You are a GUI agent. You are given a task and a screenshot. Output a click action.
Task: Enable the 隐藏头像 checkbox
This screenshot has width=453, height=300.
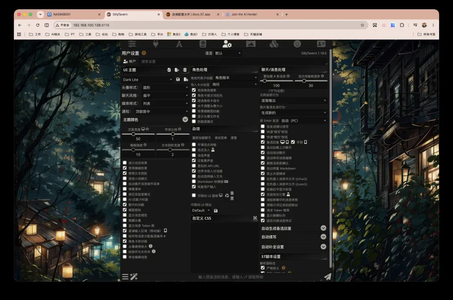(x=125, y=220)
